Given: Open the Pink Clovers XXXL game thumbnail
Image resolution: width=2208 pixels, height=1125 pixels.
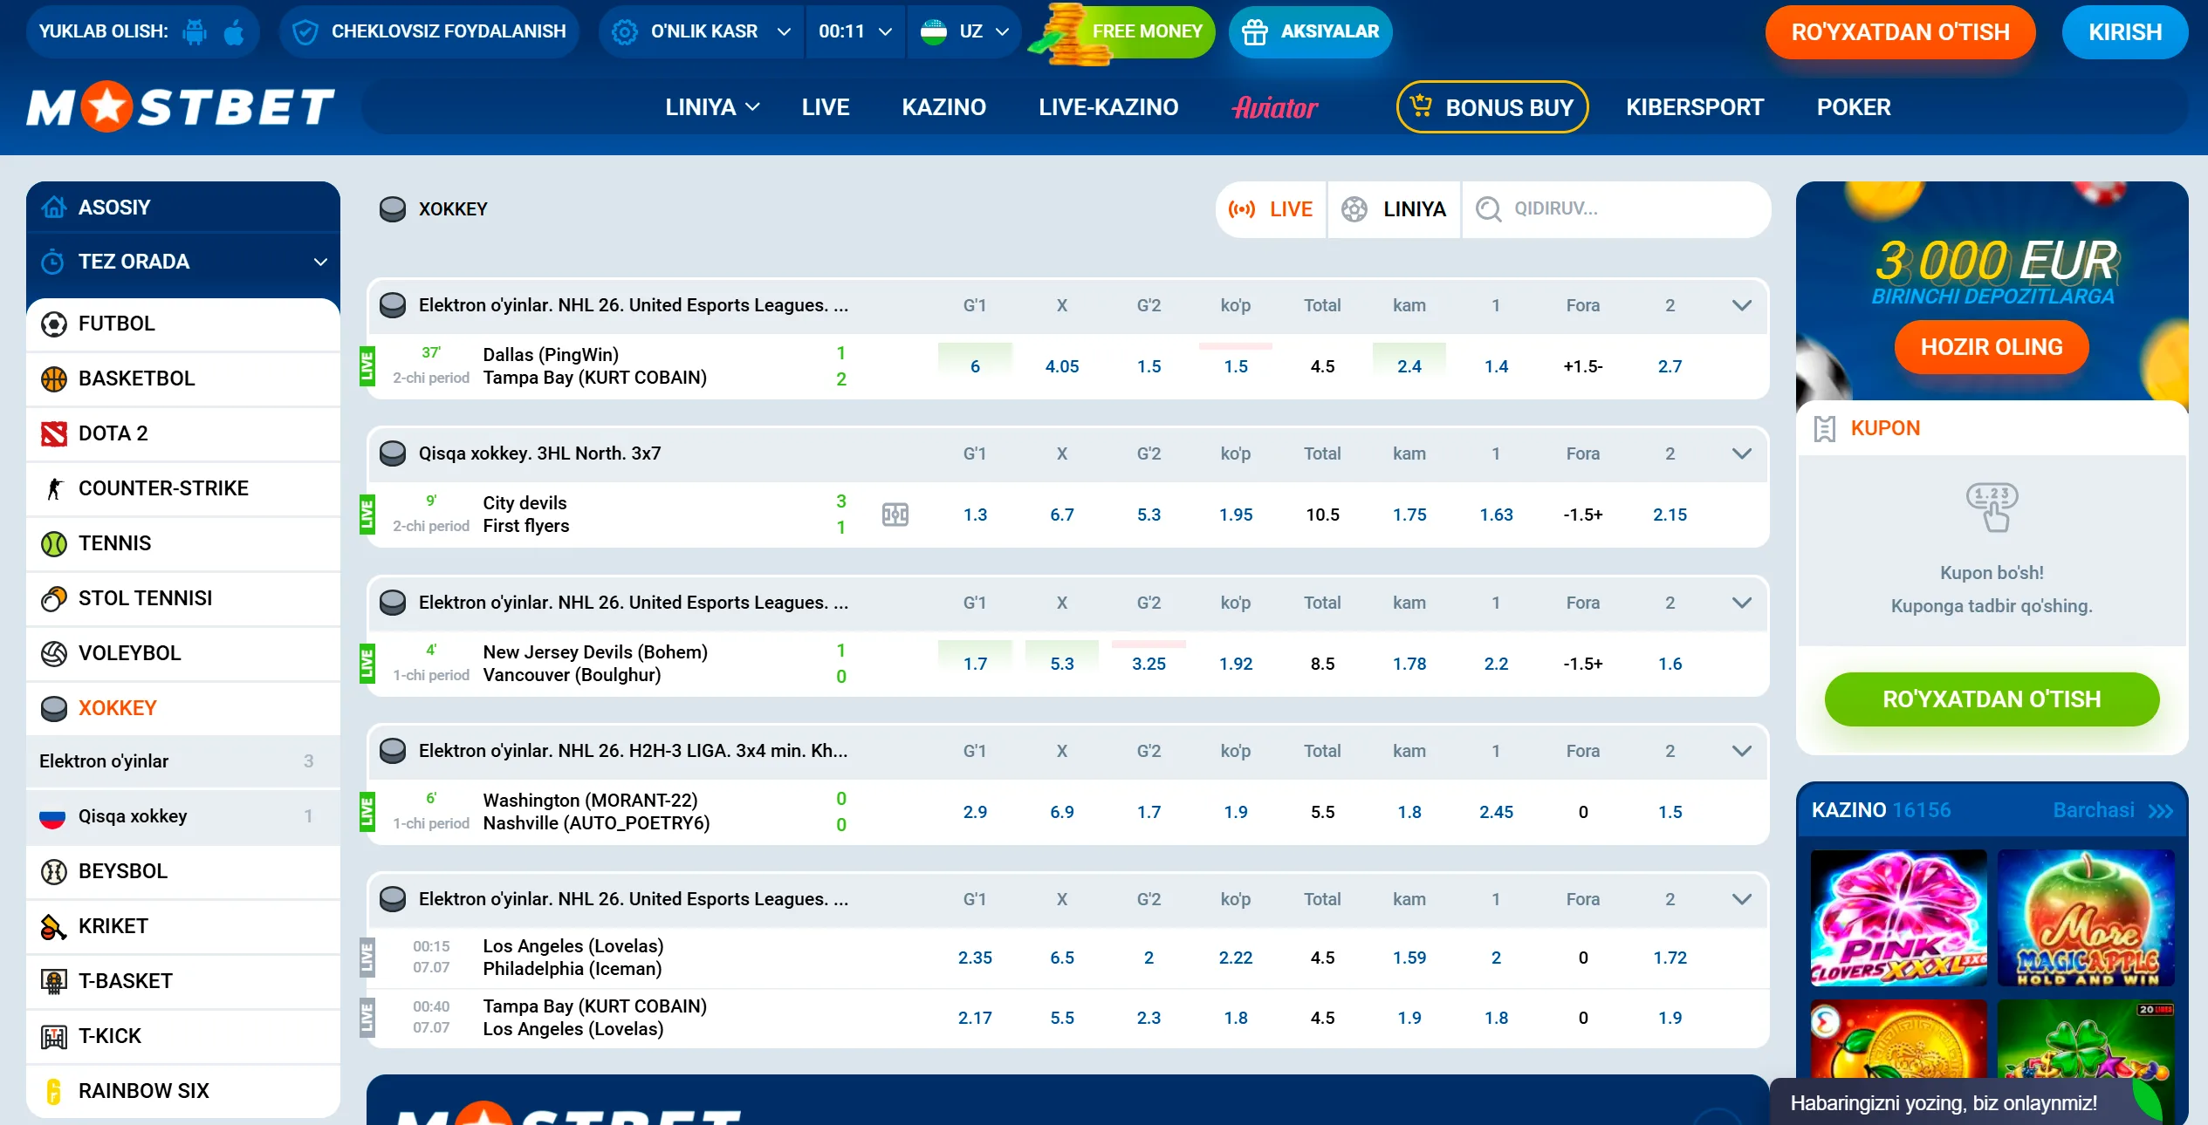Looking at the screenshot, I should pyautogui.click(x=1899, y=918).
